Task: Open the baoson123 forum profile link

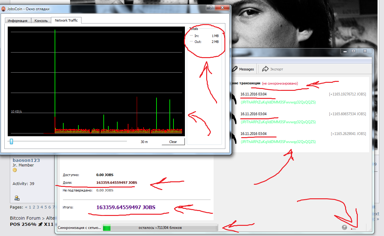Action: 26,160
